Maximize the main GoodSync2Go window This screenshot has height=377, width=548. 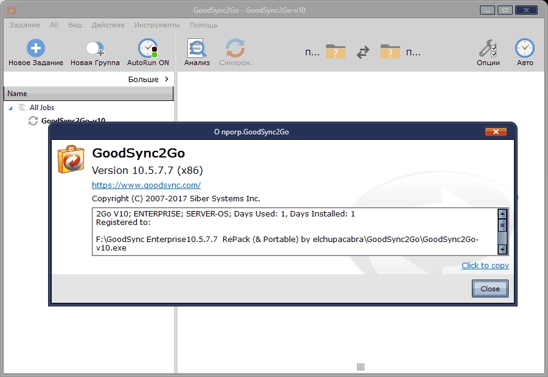point(505,10)
